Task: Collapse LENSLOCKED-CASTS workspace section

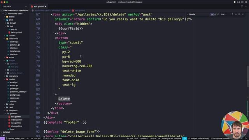Action: (15, 10)
